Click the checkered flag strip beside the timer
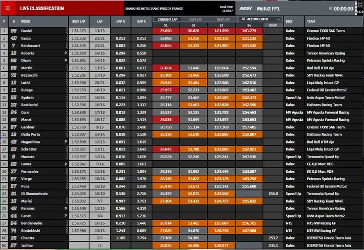 point(356,8)
